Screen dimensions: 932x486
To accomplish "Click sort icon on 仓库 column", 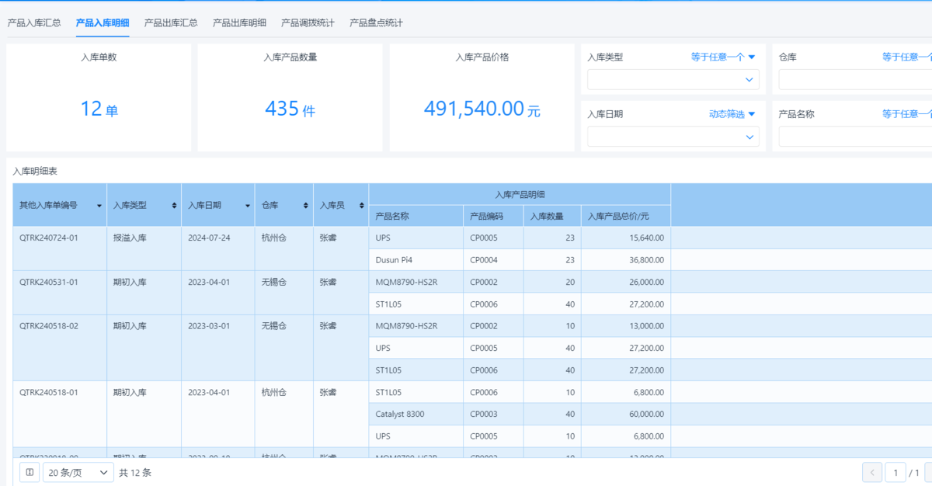I will coord(305,206).
